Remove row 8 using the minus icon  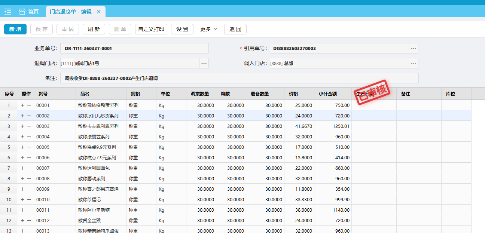click(29, 179)
